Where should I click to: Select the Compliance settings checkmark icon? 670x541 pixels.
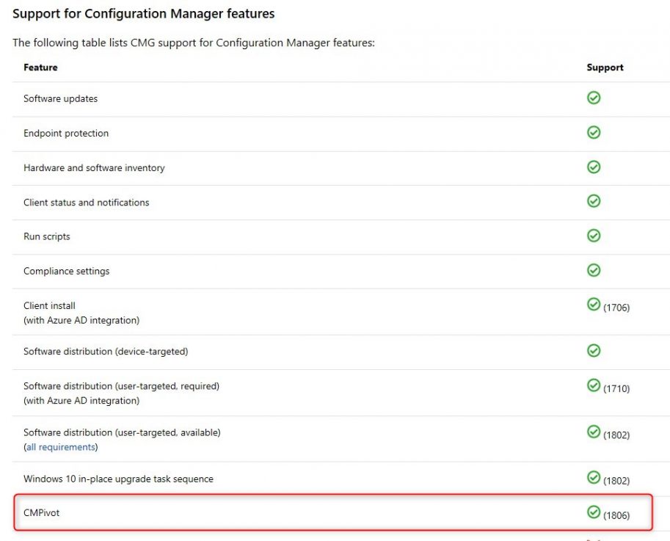coord(593,270)
